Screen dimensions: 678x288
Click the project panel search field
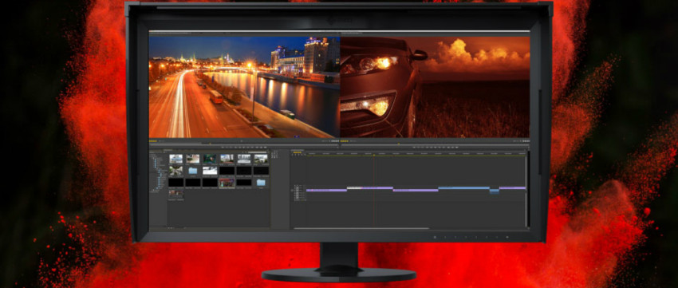[x=258, y=152]
